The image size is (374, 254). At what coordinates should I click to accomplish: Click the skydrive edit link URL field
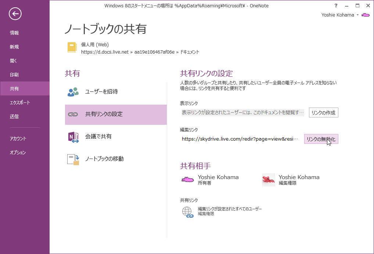click(x=240, y=139)
